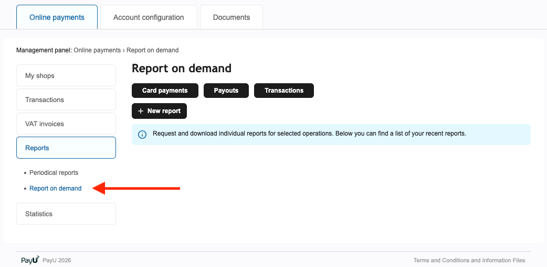
Task: Open the Documents tab
Action: (232, 17)
